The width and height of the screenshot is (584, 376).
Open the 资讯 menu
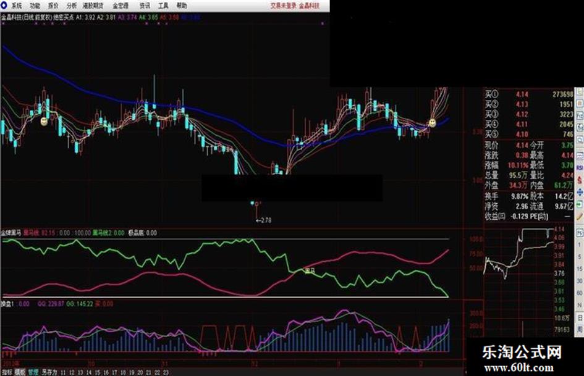[x=145, y=6]
